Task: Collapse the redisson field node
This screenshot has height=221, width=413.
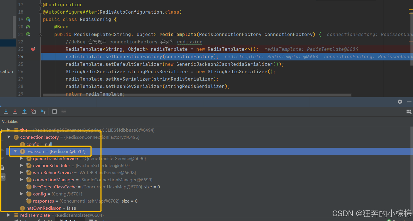Action: tap(15, 151)
